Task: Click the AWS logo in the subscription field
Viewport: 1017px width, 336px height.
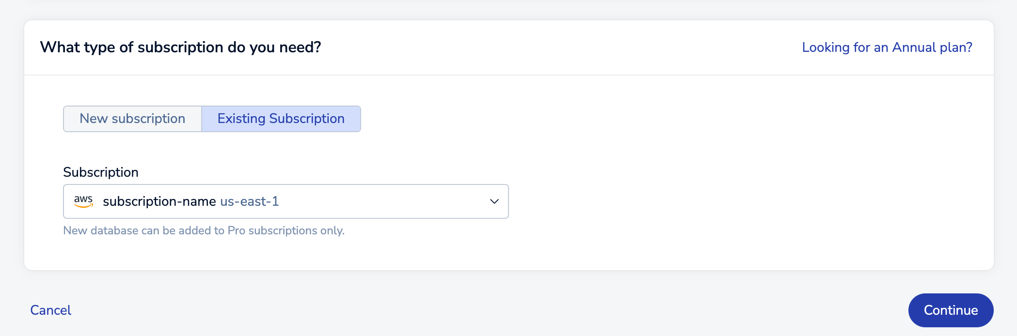Action: point(83,201)
